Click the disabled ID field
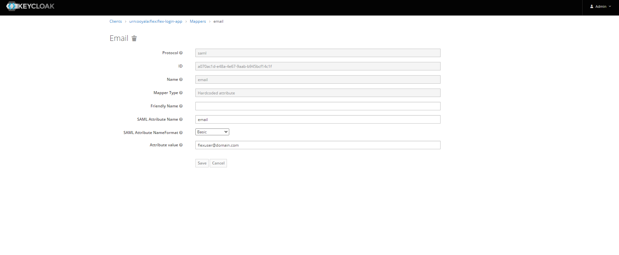Viewport: 619px width, 255px height. click(x=317, y=66)
